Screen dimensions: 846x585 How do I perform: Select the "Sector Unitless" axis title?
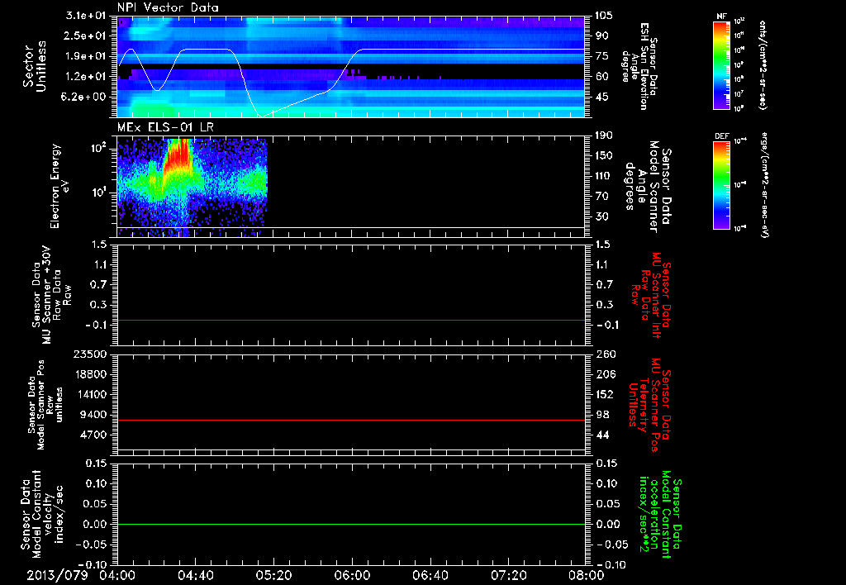tap(35, 66)
